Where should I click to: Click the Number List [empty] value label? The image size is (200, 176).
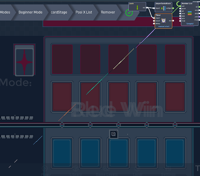(x=190, y=24)
